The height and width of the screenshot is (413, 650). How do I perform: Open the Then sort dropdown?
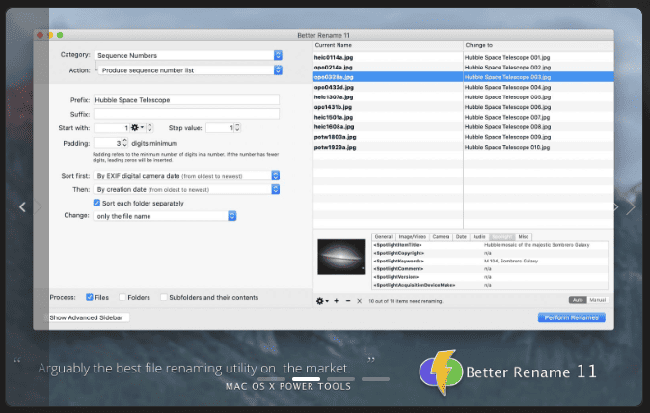186,189
